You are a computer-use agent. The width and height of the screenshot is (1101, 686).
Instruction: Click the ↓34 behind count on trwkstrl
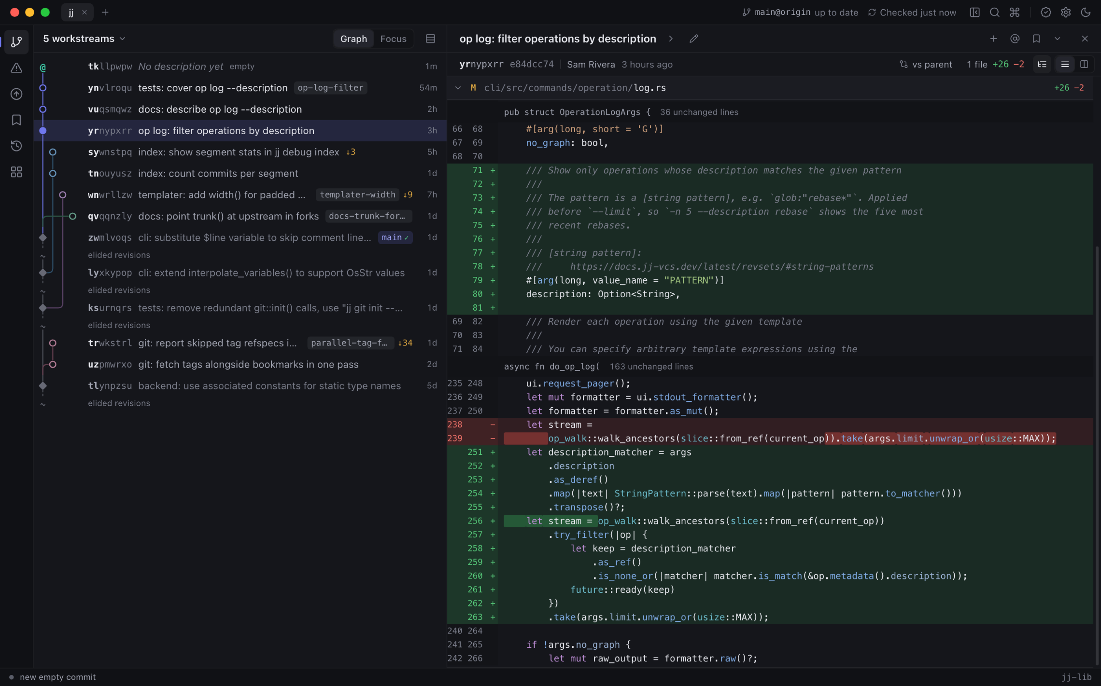coord(405,343)
